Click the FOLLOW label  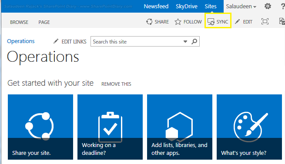pyautogui.click(x=192, y=22)
